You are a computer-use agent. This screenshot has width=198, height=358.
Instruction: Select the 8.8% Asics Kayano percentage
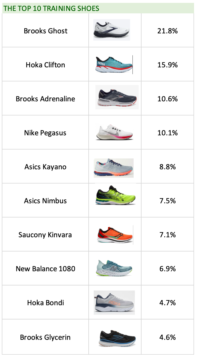pos(167,167)
